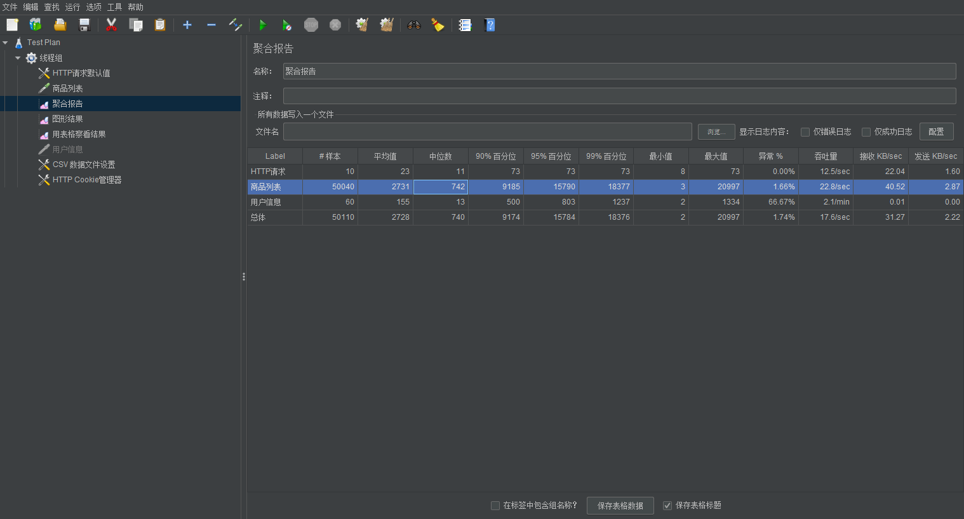Click the Label column header
The width and height of the screenshot is (964, 519).
click(x=275, y=156)
